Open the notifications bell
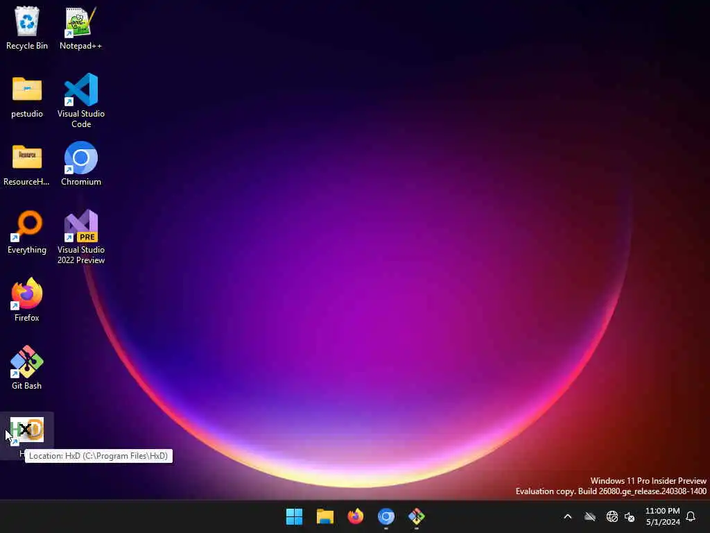 click(x=691, y=516)
